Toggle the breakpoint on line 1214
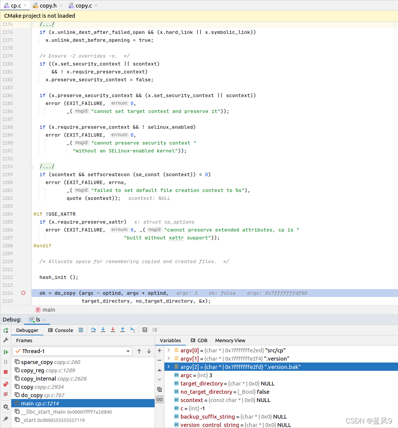Viewport: 398px width, 428px height. pos(23,293)
